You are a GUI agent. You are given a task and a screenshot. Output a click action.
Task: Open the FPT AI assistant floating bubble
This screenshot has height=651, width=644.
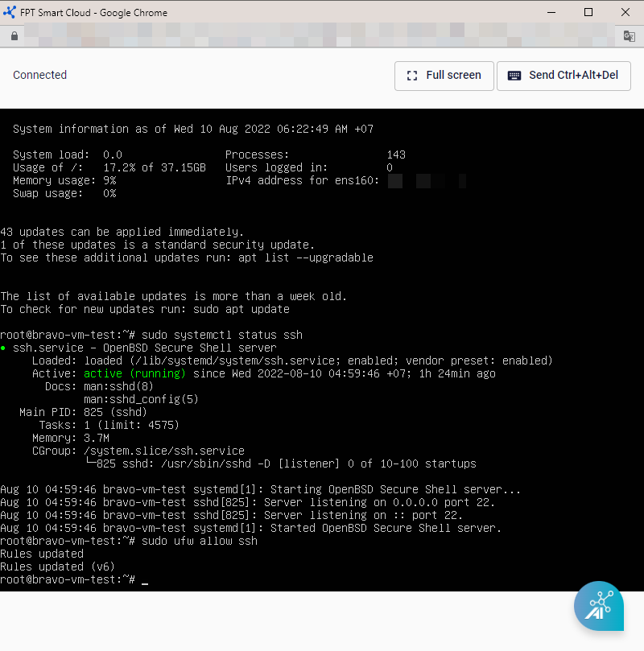(x=599, y=605)
